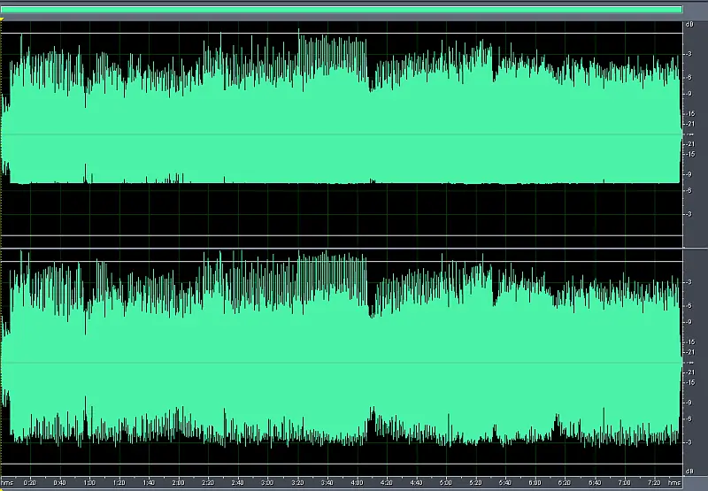Click the 6:00 mark on time ruler

(x=535, y=483)
